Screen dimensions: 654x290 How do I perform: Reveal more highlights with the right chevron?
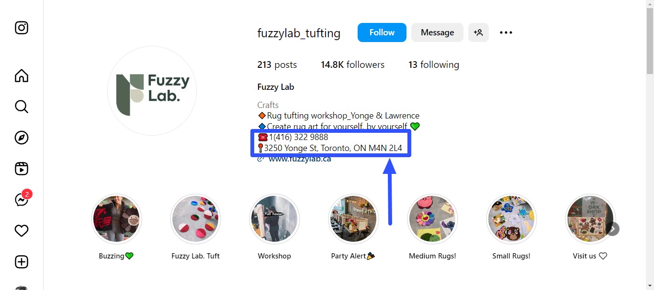613,228
